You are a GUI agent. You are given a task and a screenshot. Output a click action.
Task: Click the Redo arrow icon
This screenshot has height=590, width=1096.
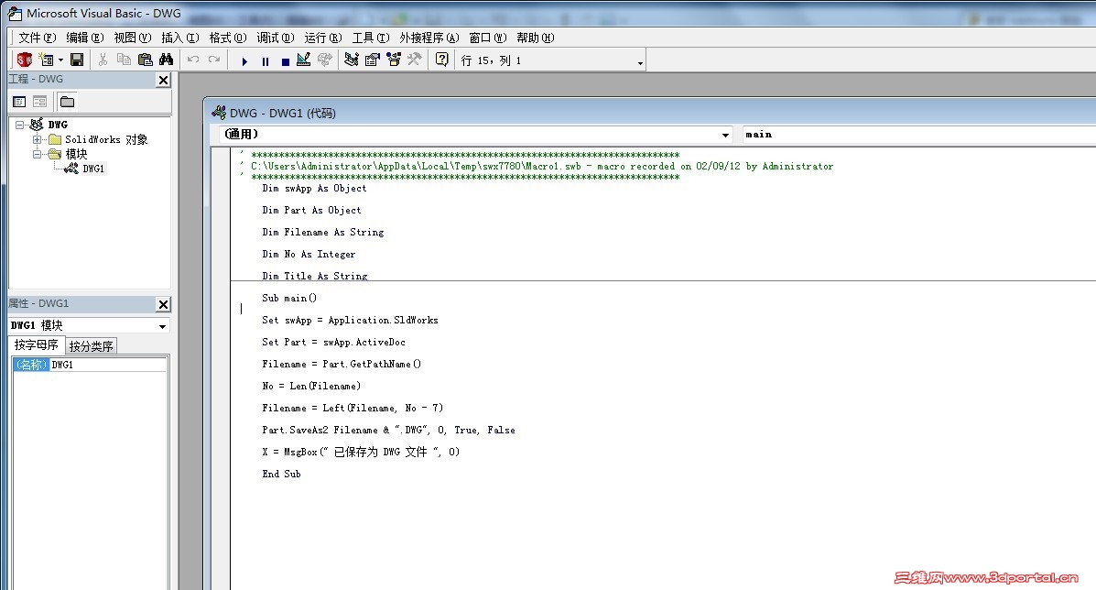[x=214, y=60]
